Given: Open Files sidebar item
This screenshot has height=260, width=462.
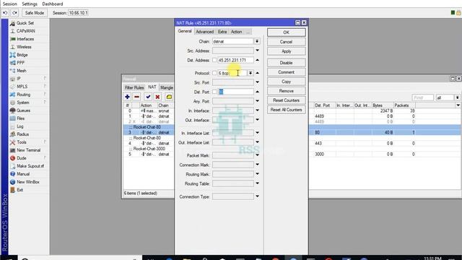Looking at the screenshot, I should coord(21,118).
